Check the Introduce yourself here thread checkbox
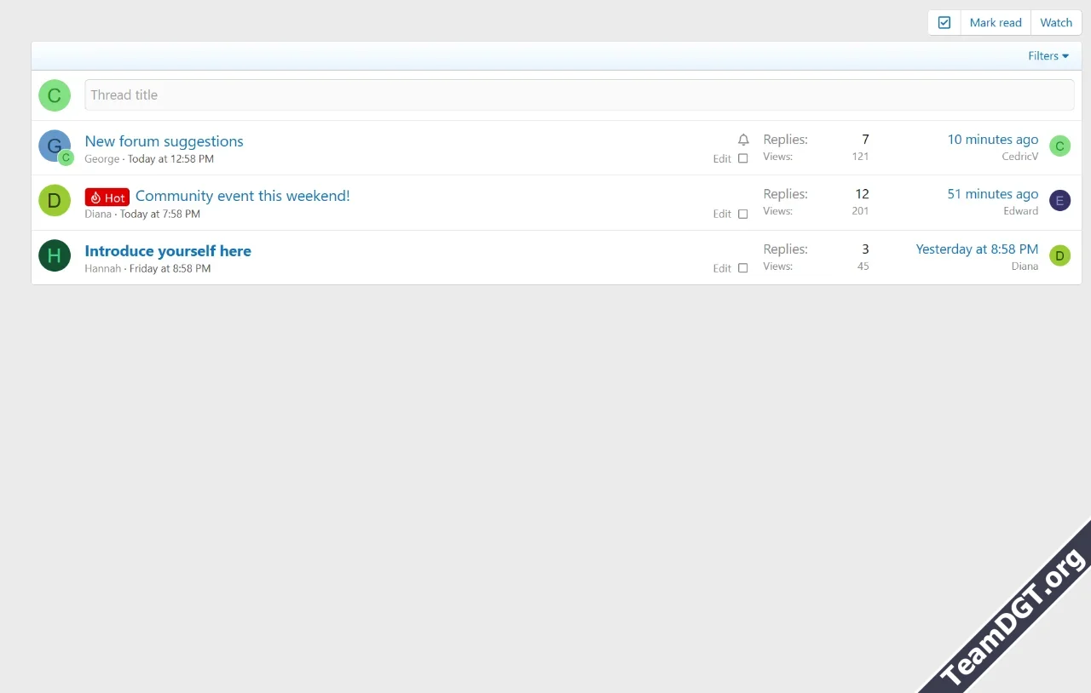 point(742,268)
